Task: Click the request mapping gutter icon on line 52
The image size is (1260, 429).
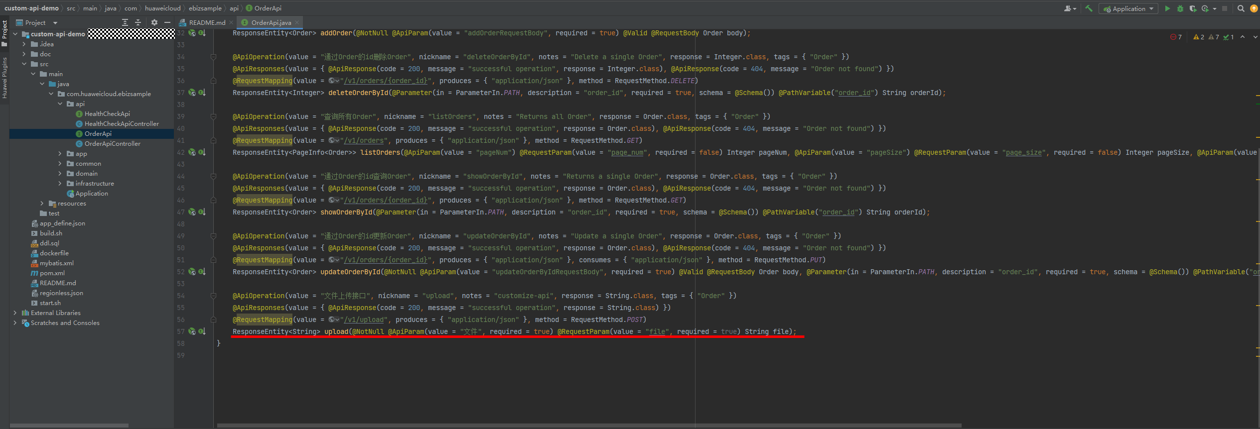Action: pos(192,272)
